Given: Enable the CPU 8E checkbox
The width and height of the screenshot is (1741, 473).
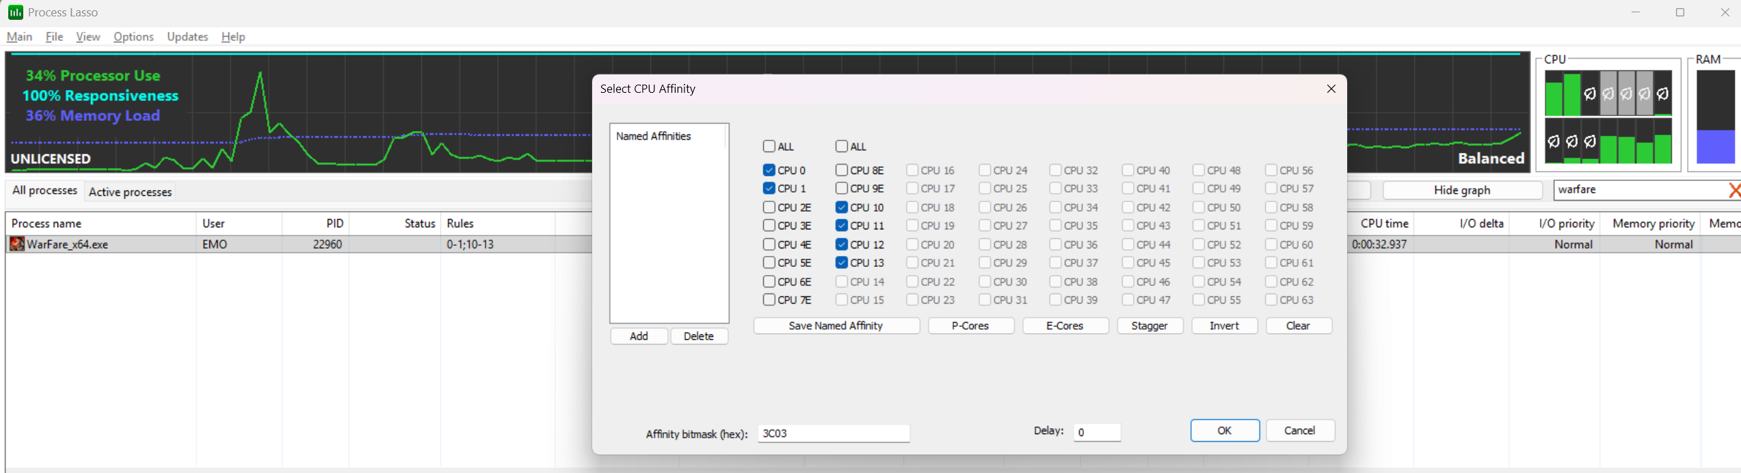Looking at the screenshot, I should point(842,170).
